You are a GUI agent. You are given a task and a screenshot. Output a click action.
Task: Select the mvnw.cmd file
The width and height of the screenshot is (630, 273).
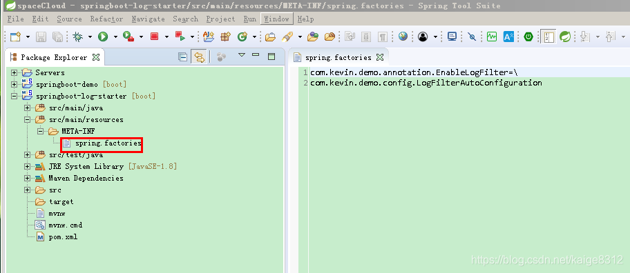(59, 225)
